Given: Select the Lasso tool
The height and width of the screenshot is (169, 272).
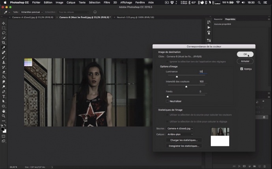Looking at the screenshot, I should point(4,33).
